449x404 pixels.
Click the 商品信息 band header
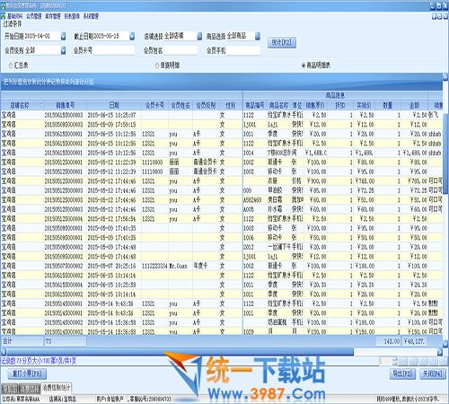(335, 96)
